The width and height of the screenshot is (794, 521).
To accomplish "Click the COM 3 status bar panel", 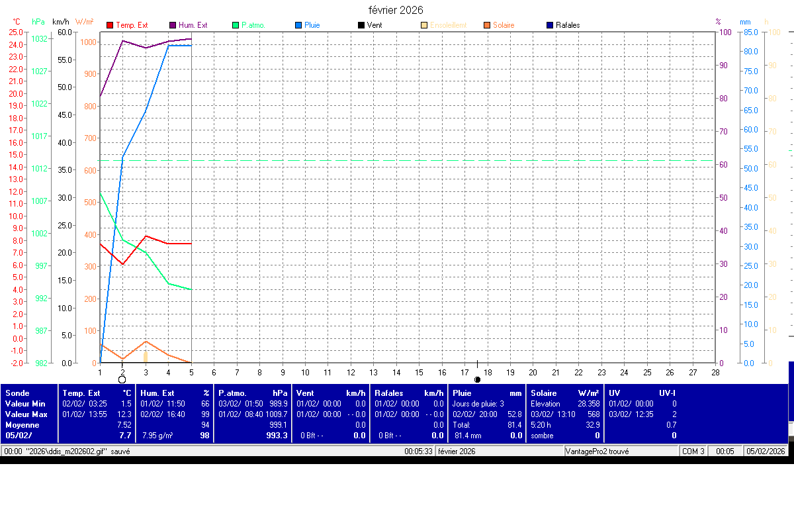I will coord(693,451).
